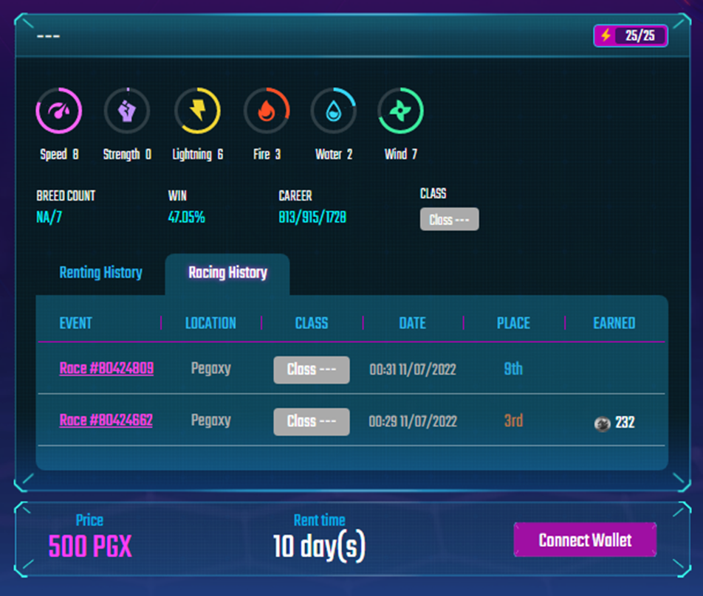The width and height of the screenshot is (703, 596).
Task: Click the energy 25/25 lightning badge
Action: [631, 35]
